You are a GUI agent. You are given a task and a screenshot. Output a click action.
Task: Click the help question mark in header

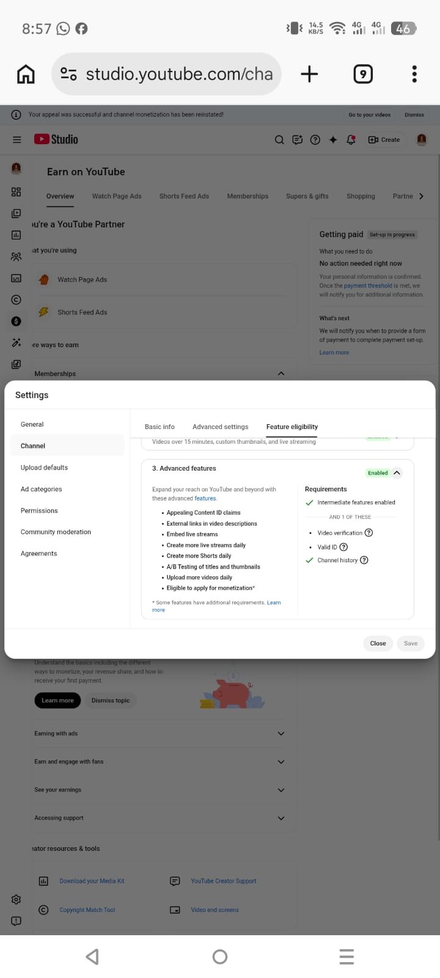315,139
